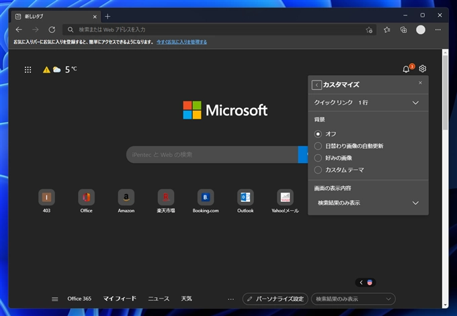The width and height of the screenshot is (457, 316).
Task: Open the Outlook quick link
Action: (245, 197)
